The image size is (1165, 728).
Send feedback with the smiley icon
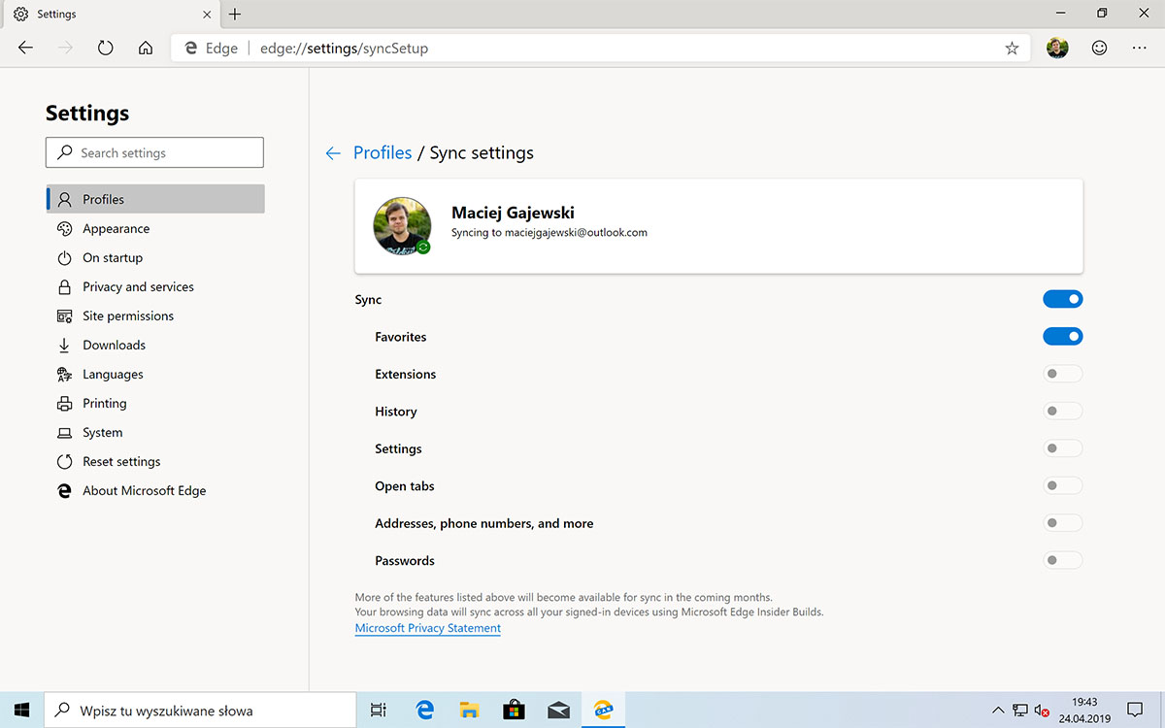(x=1099, y=48)
